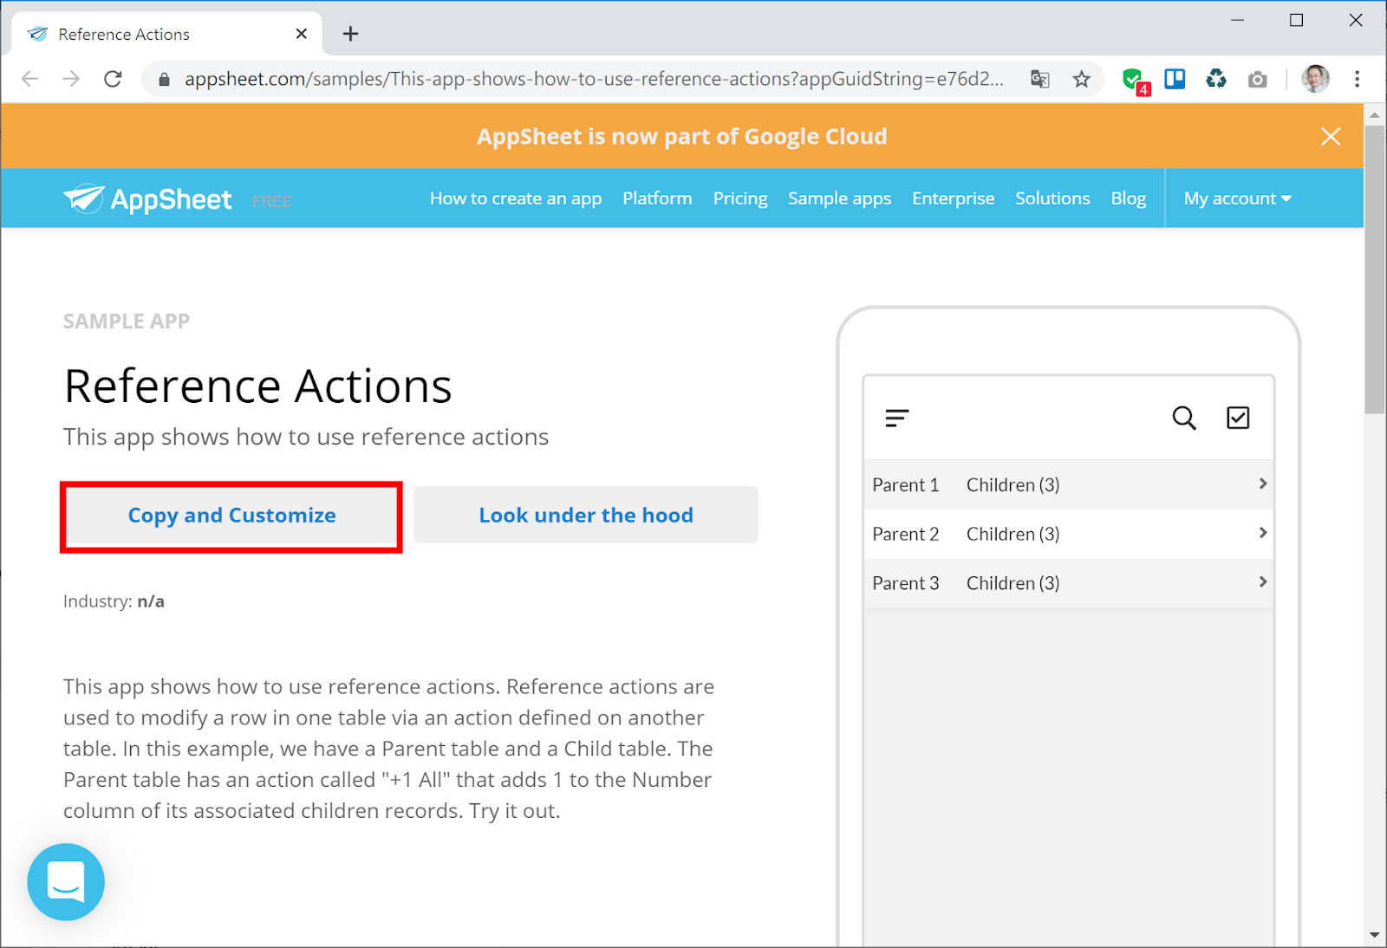Viewport: 1387px width, 948px height.
Task: Reload the page with the refresh icon
Action: [x=113, y=79]
